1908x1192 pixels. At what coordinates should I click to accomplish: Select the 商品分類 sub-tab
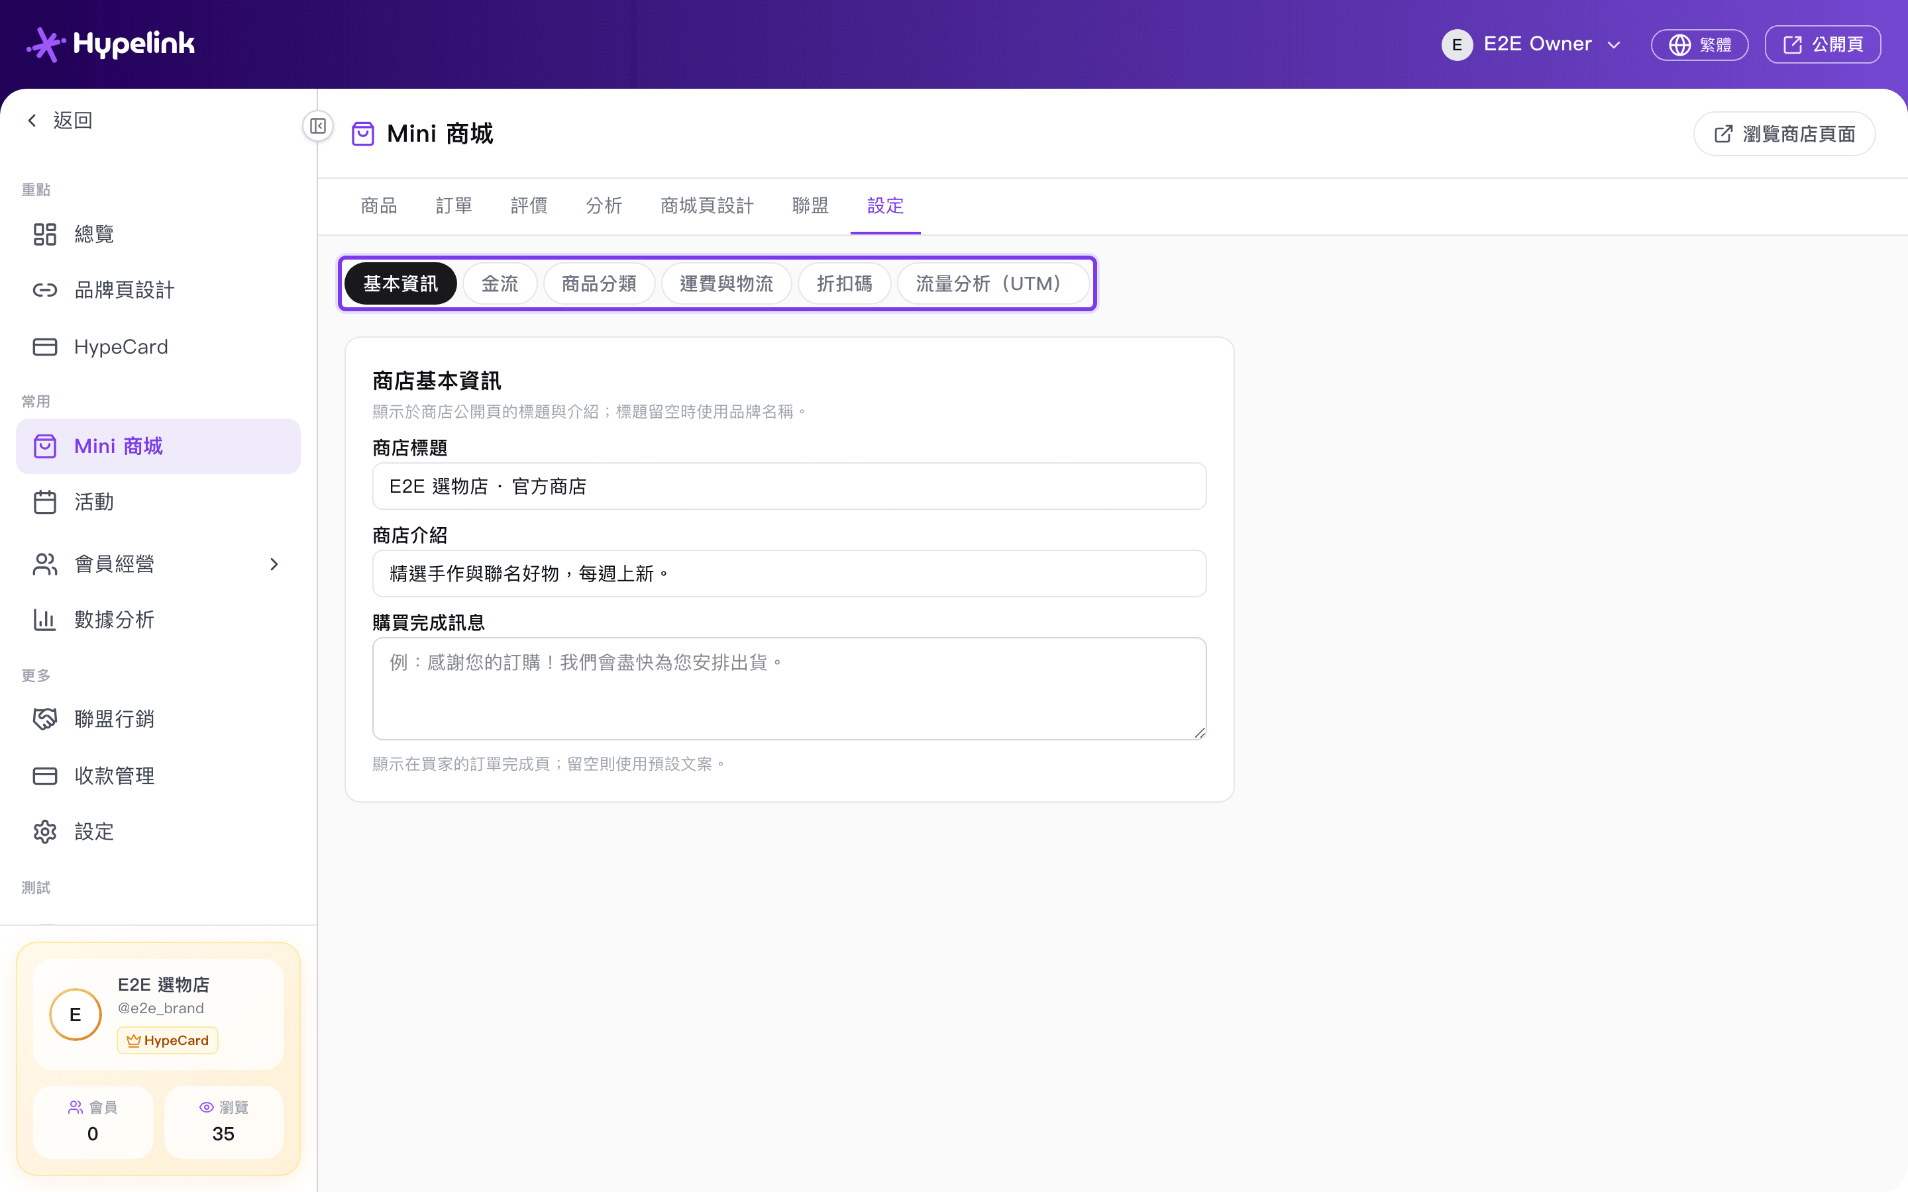click(599, 284)
